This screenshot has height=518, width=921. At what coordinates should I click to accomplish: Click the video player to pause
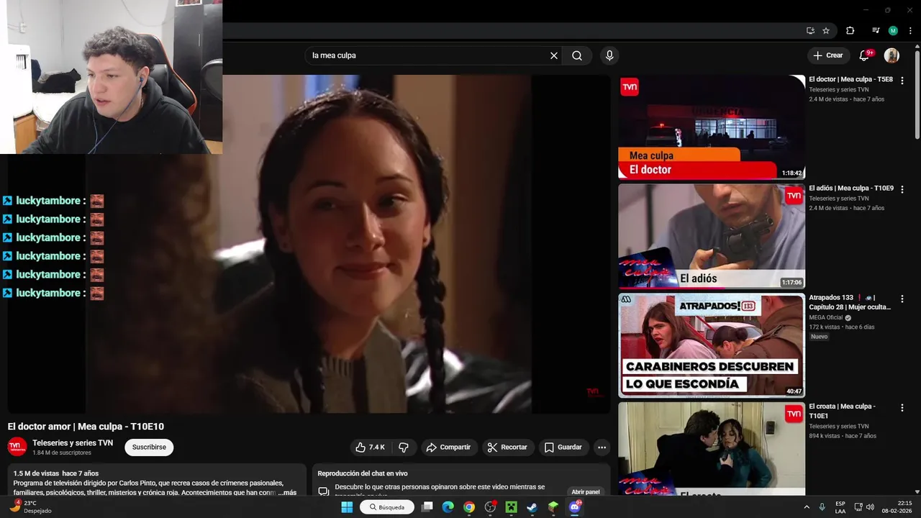tap(309, 244)
